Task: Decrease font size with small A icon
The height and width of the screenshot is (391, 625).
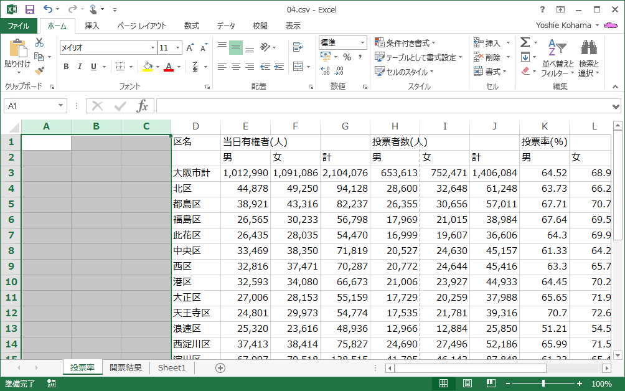Action: point(204,48)
